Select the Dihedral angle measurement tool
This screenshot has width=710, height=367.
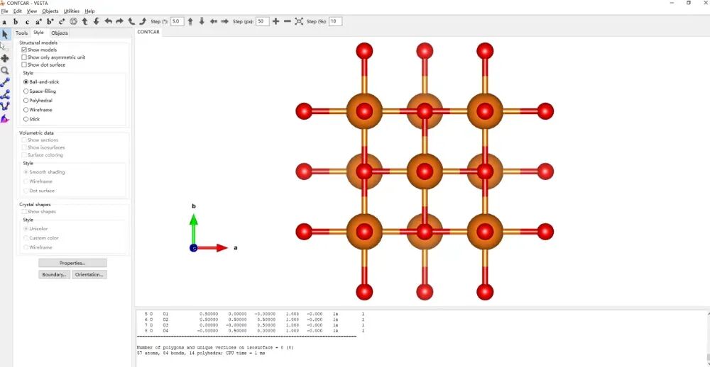(5, 106)
